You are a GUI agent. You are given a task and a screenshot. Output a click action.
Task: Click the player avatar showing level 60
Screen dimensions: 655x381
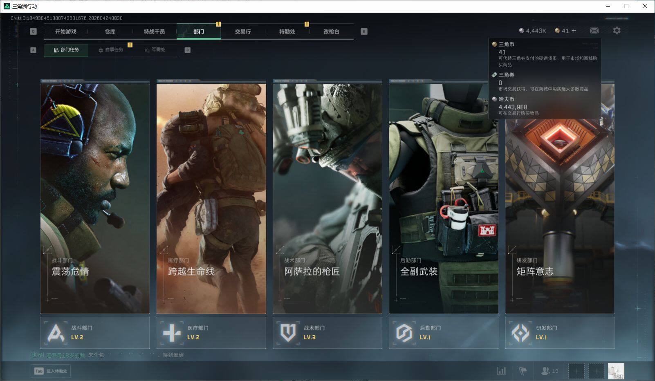pos(616,371)
